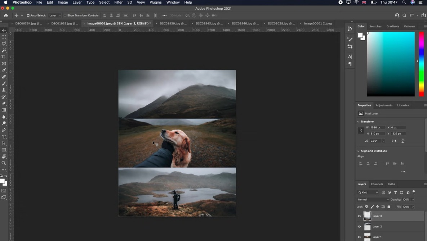The image size is (427, 241).
Task: Select the Clone Stamp tool
Action: 4,90
